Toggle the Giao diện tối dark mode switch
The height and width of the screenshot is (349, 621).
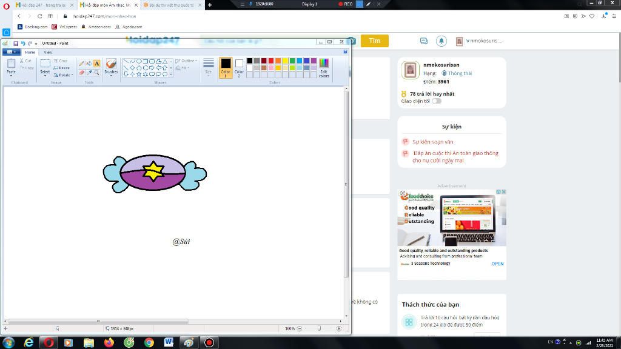click(437, 101)
